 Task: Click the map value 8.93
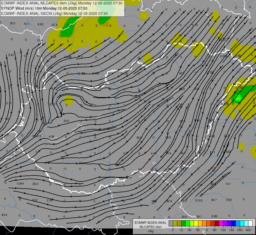click(x=41, y=24)
